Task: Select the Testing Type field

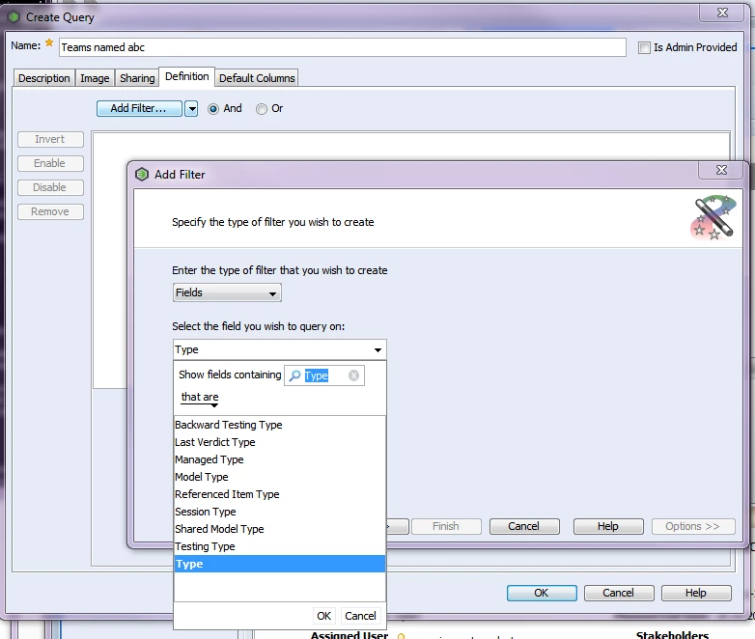Action: [279, 546]
